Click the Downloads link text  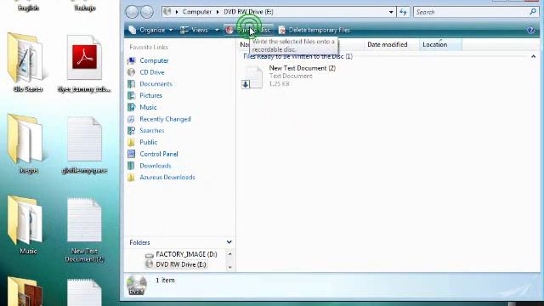[156, 166]
